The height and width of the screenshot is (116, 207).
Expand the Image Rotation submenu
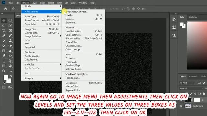coord(42,36)
